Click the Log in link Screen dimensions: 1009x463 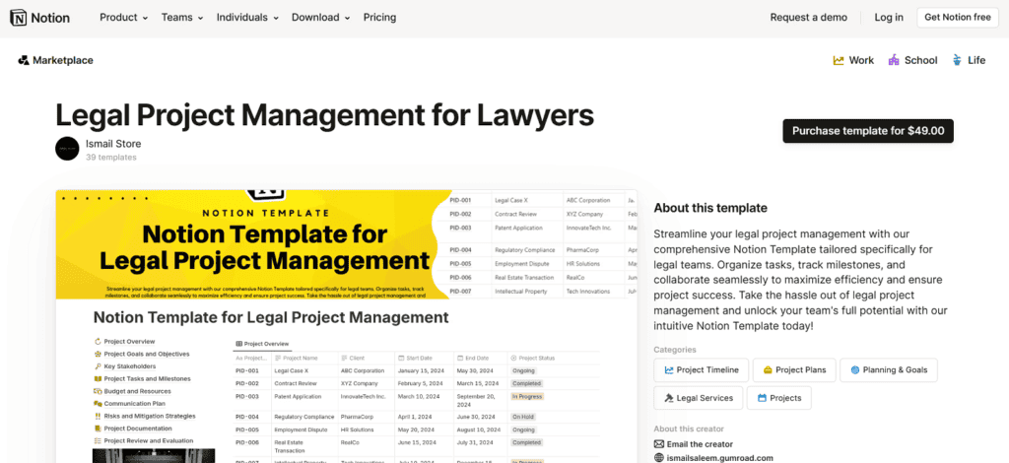coord(889,18)
